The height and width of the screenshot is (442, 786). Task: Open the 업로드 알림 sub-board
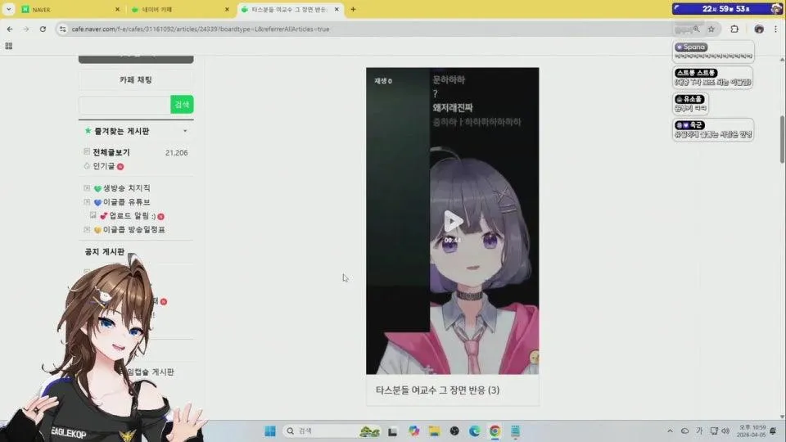pos(133,216)
